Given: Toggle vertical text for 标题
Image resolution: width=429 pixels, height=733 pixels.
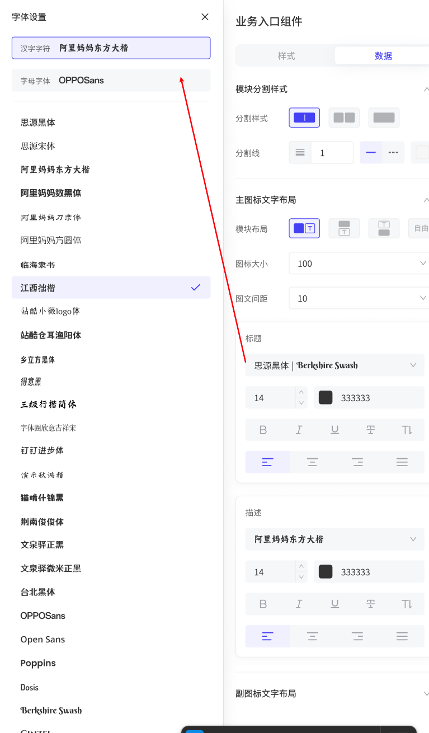Looking at the screenshot, I should (x=407, y=430).
